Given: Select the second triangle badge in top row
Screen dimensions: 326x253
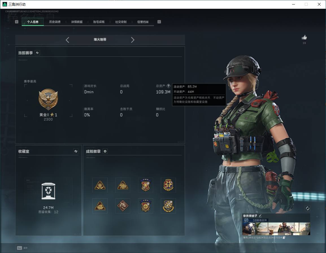Looking at the screenshot, I should click(x=123, y=185).
